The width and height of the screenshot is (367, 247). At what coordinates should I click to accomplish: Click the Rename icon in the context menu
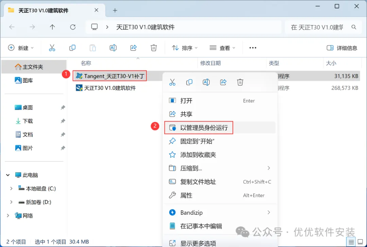[206, 82]
